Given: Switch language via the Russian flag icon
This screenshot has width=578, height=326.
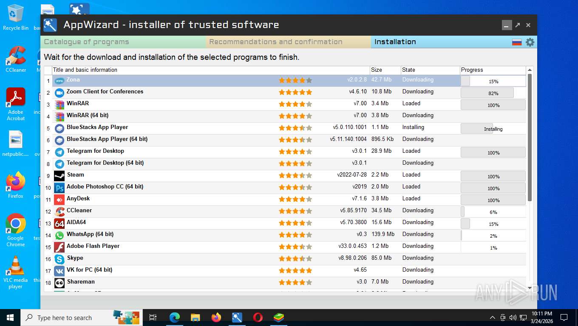Looking at the screenshot, I should coord(517,42).
